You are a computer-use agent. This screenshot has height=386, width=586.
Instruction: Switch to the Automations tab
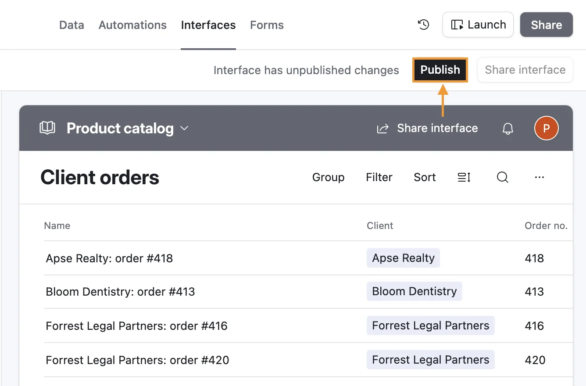pyautogui.click(x=132, y=25)
